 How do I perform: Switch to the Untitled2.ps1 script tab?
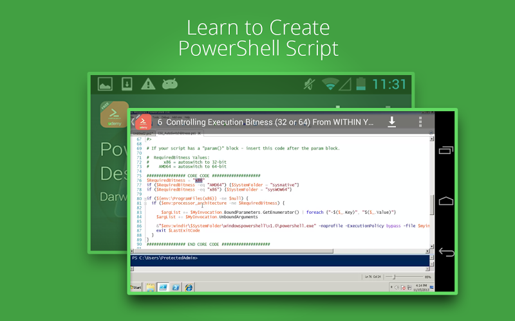[x=143, y=134]
